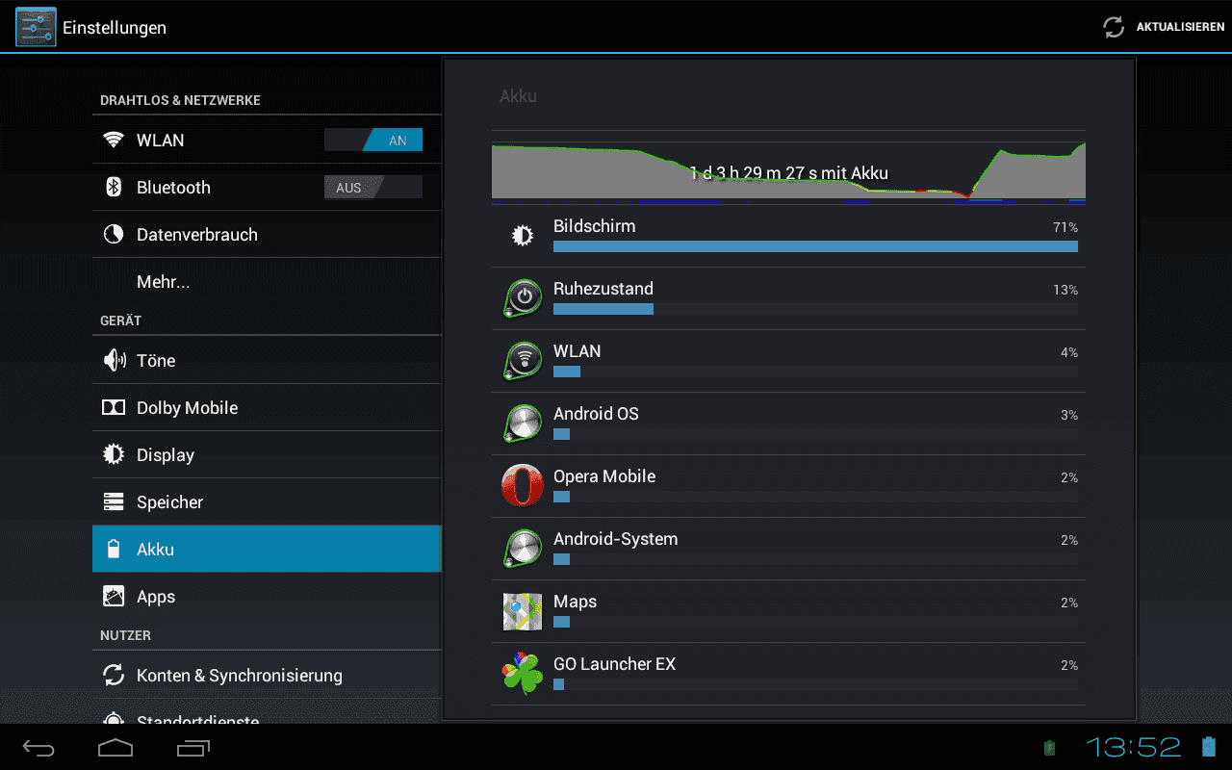Open Android-System battery usage details
The height and width of the screenshot is (770, 1232).
[x=788, y=549]
